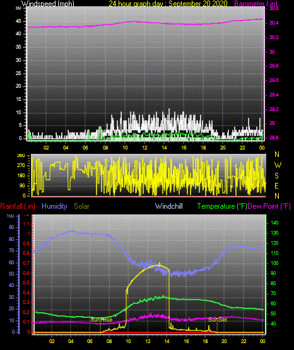Click the 180 label on wind direction axis
The width and height of the screenshot is (294, 350).
[21, 176]
